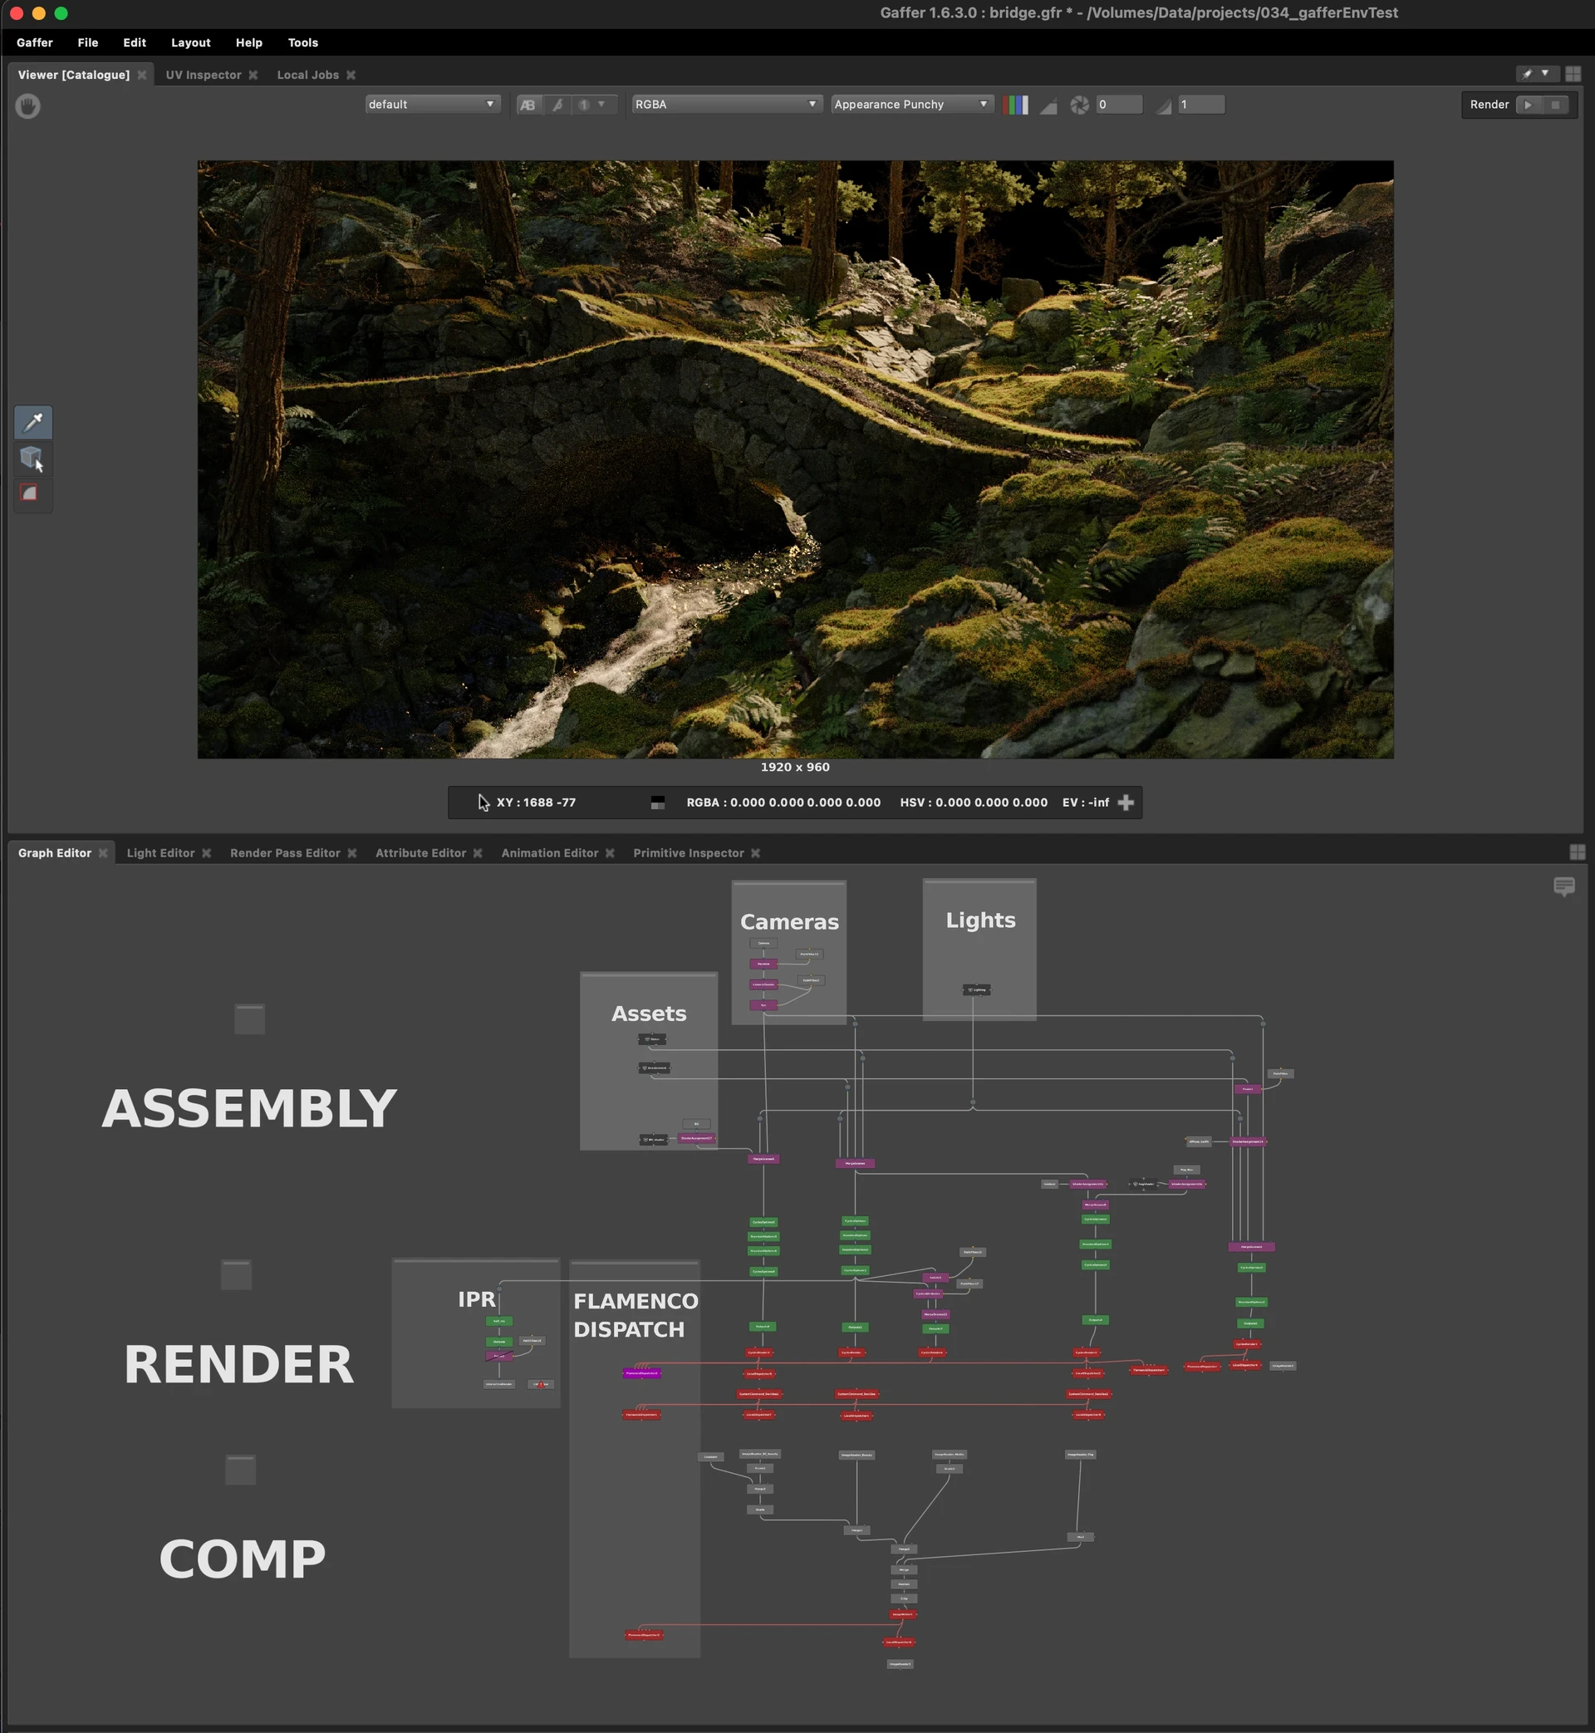Stop the render with stop button

pos(1555,105)
